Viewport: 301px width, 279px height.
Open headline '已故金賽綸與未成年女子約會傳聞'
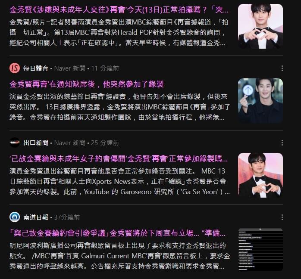pyautogui.click(x=119, y=159)
